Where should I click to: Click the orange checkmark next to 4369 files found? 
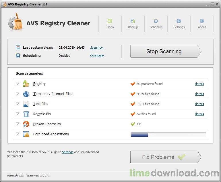coord(133,94)
